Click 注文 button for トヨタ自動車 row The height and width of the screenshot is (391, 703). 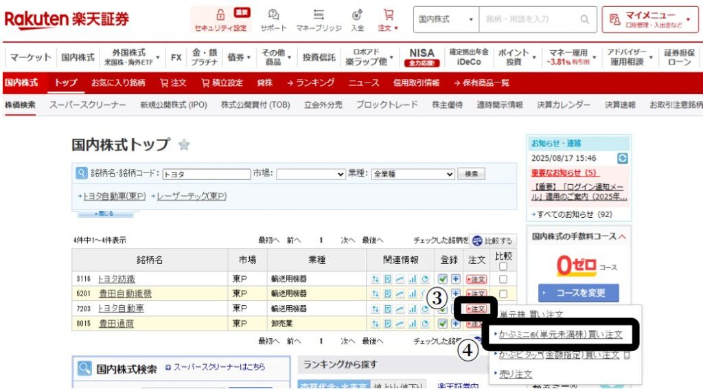coord(476,309)
